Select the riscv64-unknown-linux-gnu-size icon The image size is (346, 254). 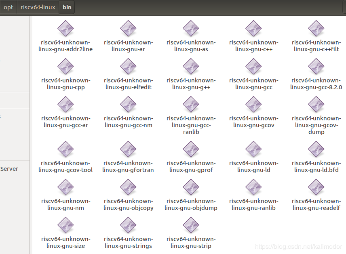pyautogui.click(x=65, y=225)
